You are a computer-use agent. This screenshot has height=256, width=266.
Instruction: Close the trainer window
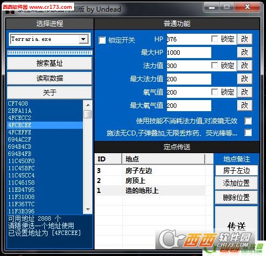coord(247,7)
